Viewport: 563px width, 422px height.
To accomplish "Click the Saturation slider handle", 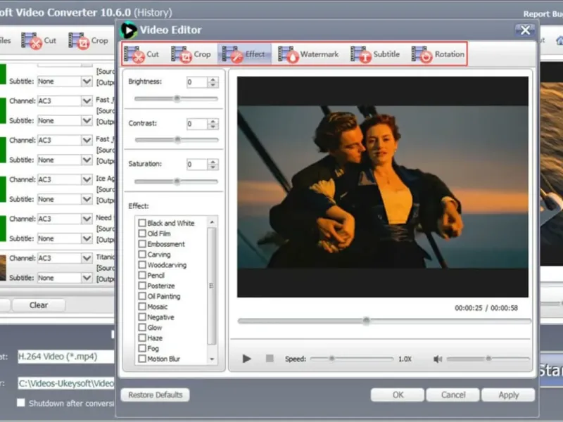I will (177, 181).
